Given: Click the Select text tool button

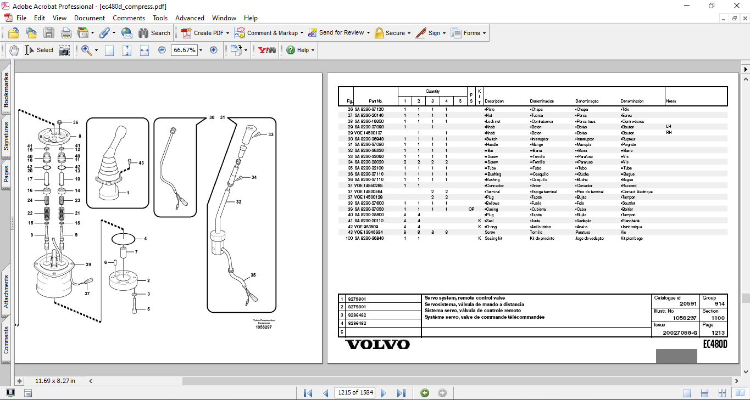Looking at the screenshot, I should coord(40,50).
